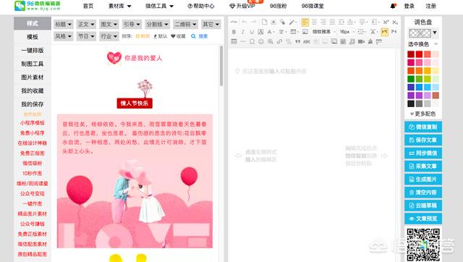Select the eraser clear-format tool

(x=283, y=22)
